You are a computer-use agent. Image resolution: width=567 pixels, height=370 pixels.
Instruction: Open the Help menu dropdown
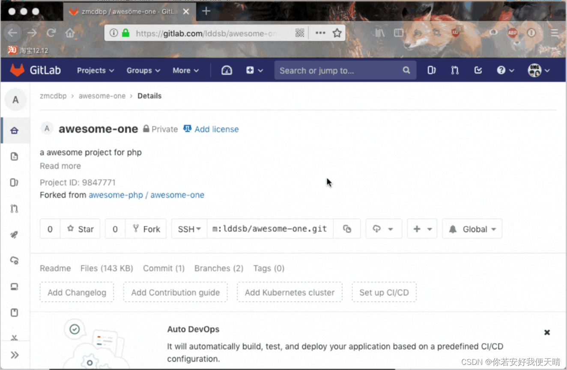click(x=505, y=70)
